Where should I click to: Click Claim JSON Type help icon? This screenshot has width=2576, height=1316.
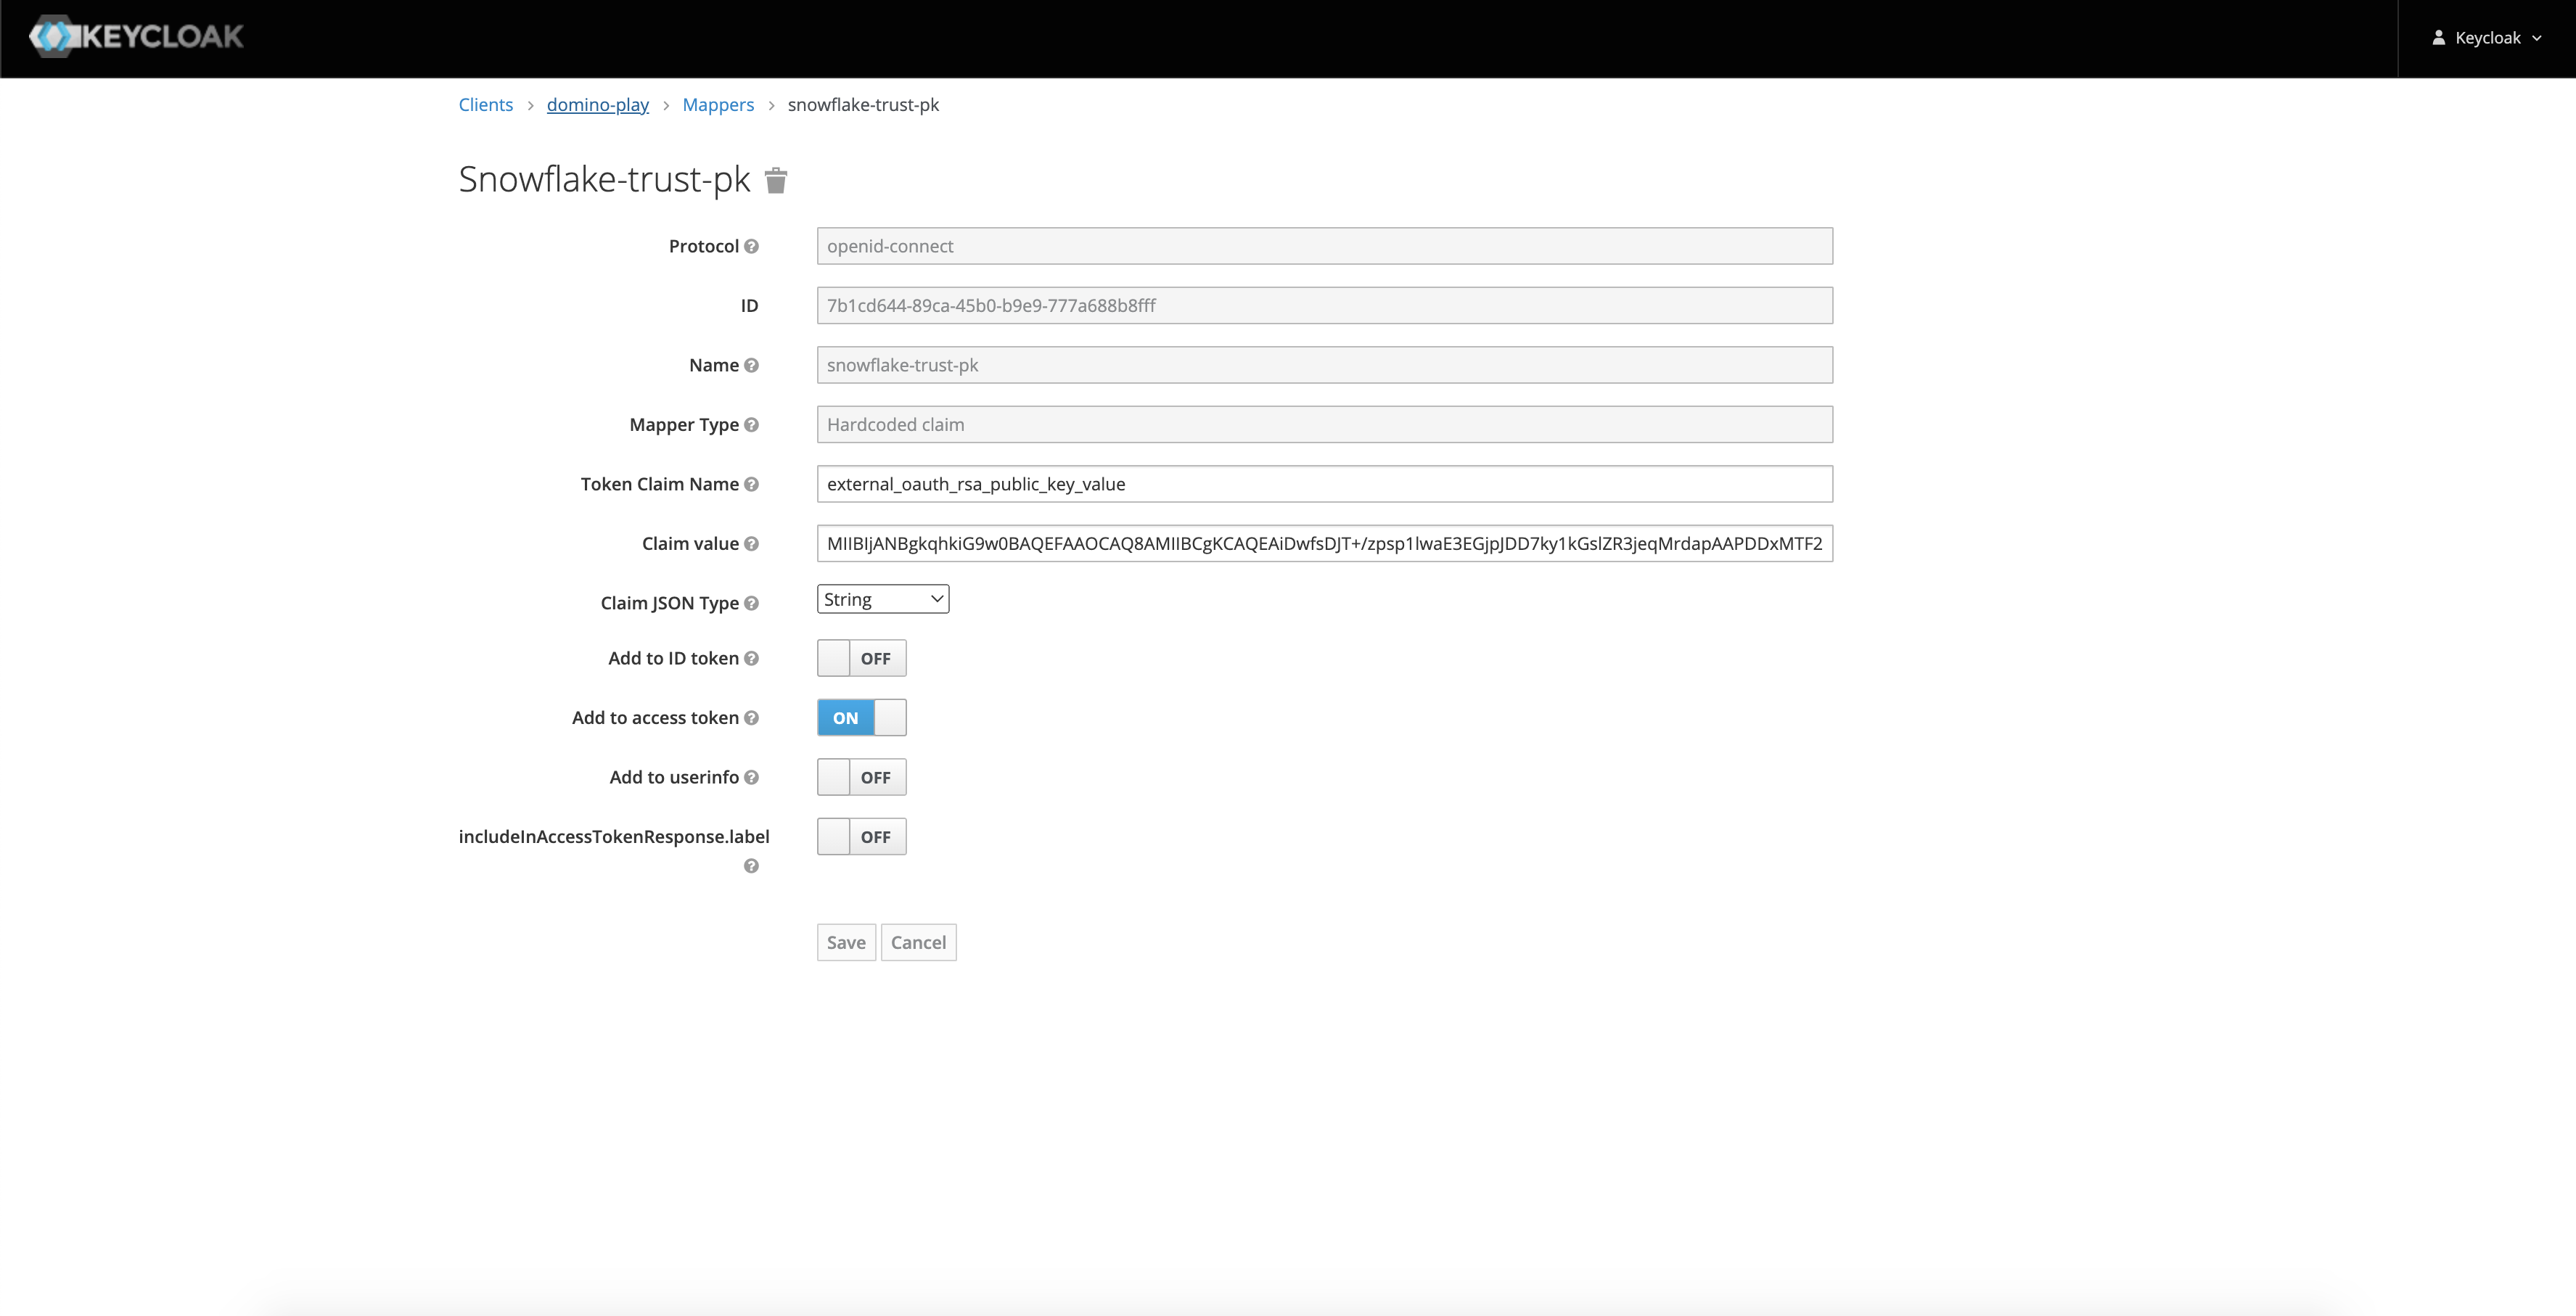[751, 603]
